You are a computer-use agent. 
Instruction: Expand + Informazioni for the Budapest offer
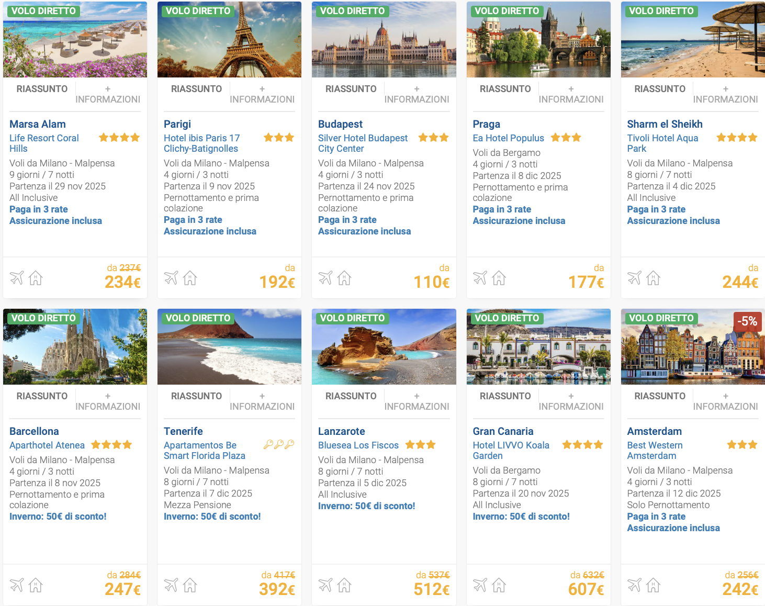pyautogui.click(x=417, y=94)
